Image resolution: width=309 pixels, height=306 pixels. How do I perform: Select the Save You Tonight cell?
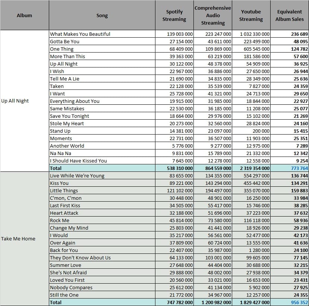click(102, 116)
